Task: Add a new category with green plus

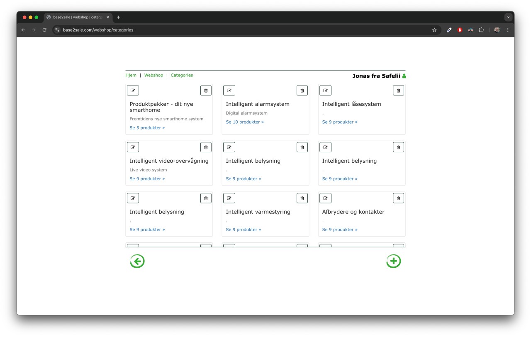Action: (393, 261)
